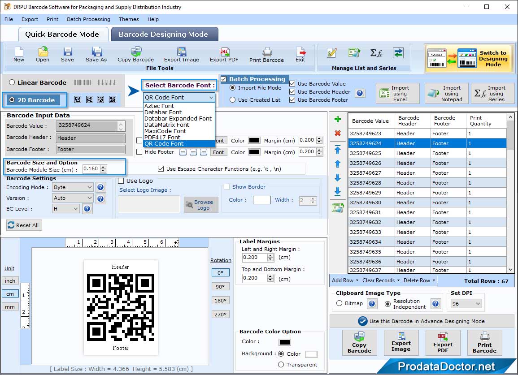The image size is (518, 375).
Task: Collapse the QR Code Font combo box
Action: 179,97
